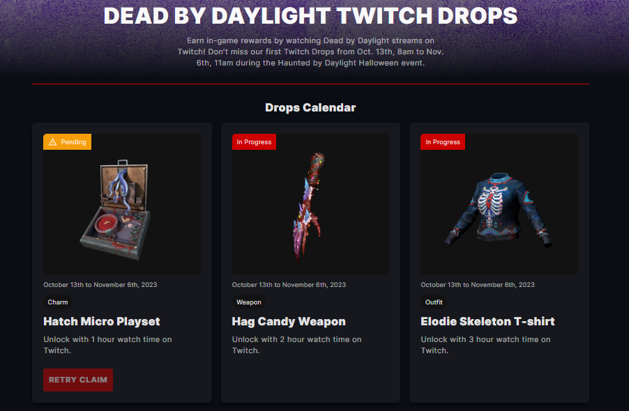
Task: Click the 3 hour watch time description
Action: 485,345
